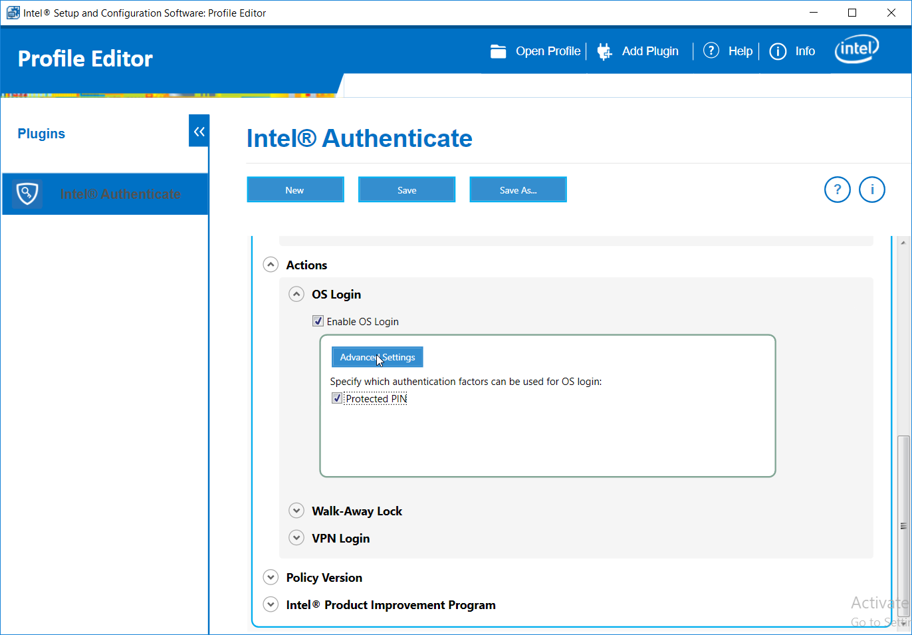912x635 pixels.
Task: Collapse the OS Login section
Action: [296, 294]
